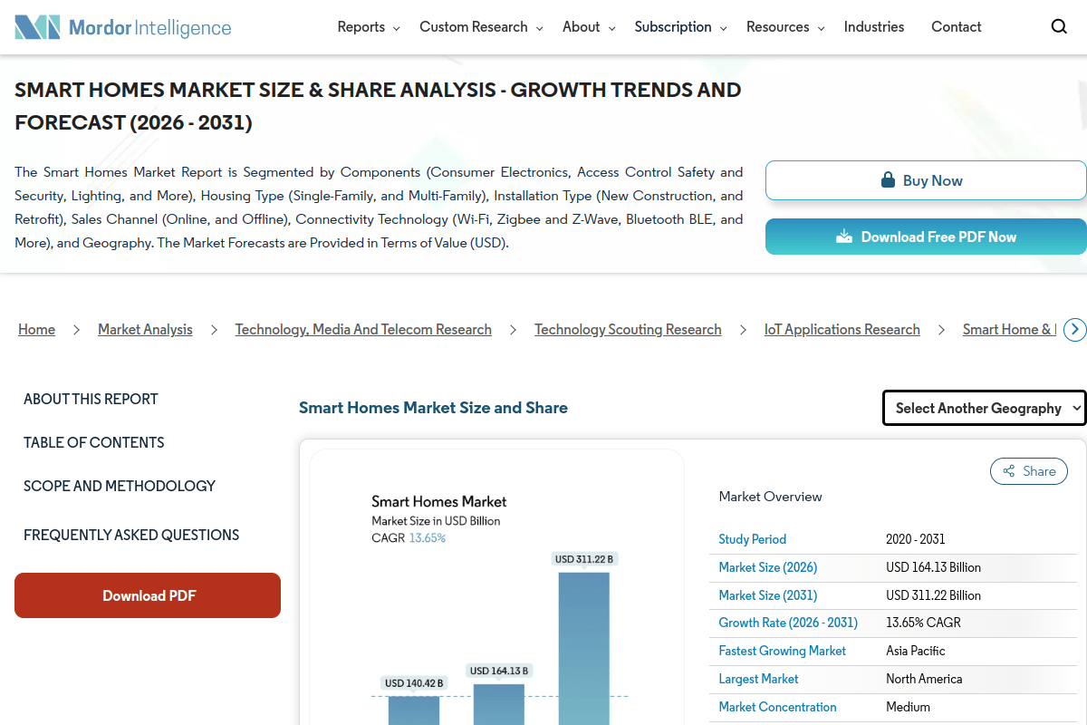Click the Market Overview heading

coord(771,497)
